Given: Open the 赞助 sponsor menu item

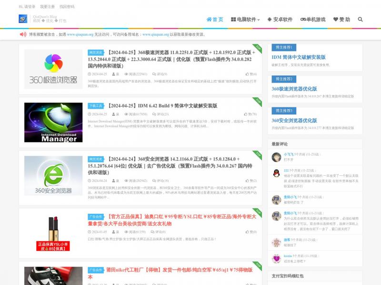Looking at the screenshot, I should [x=341, y=19].
